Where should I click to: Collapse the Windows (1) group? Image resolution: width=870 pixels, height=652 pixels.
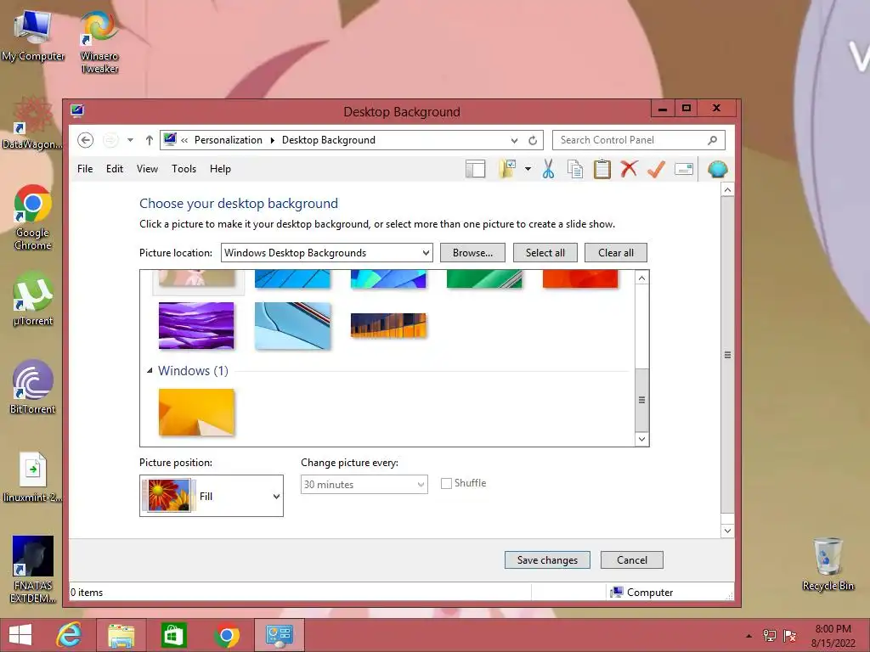coord(150,370)
